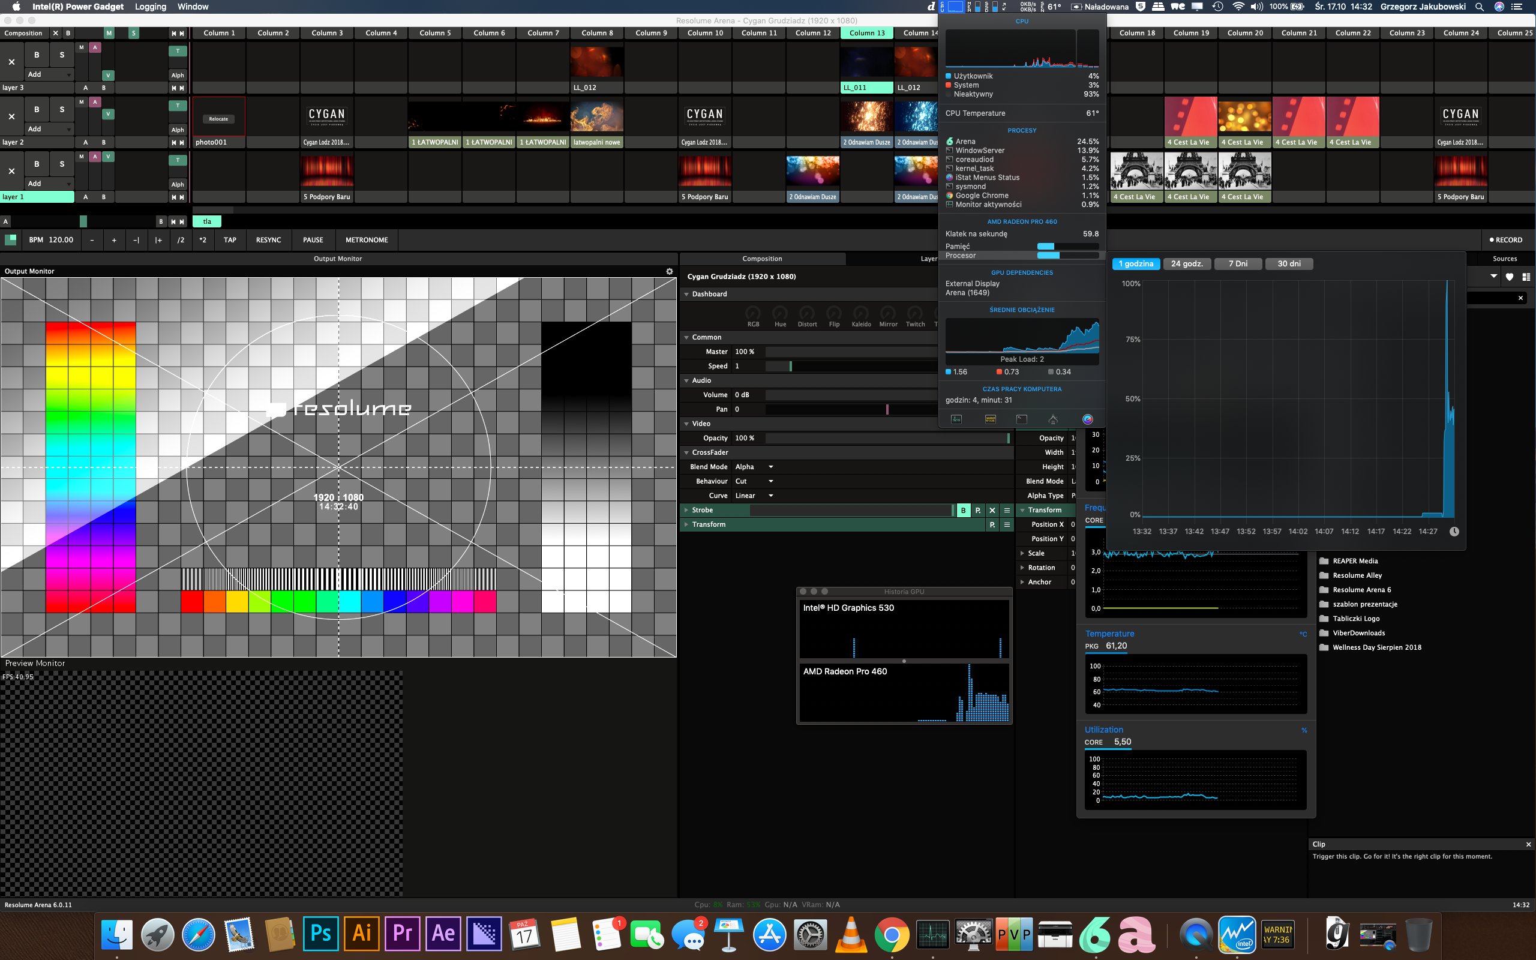Click the BPM sync square icon
This screenshot has height=960, width=1536.
10,240
